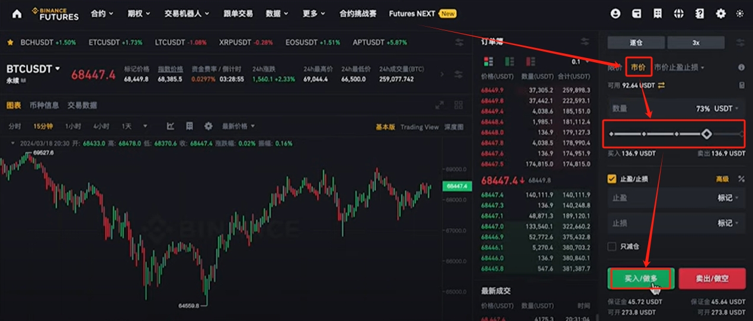Open order panel settings slider icon
Viewport: 753px width, 321px height.
point(741,43)
